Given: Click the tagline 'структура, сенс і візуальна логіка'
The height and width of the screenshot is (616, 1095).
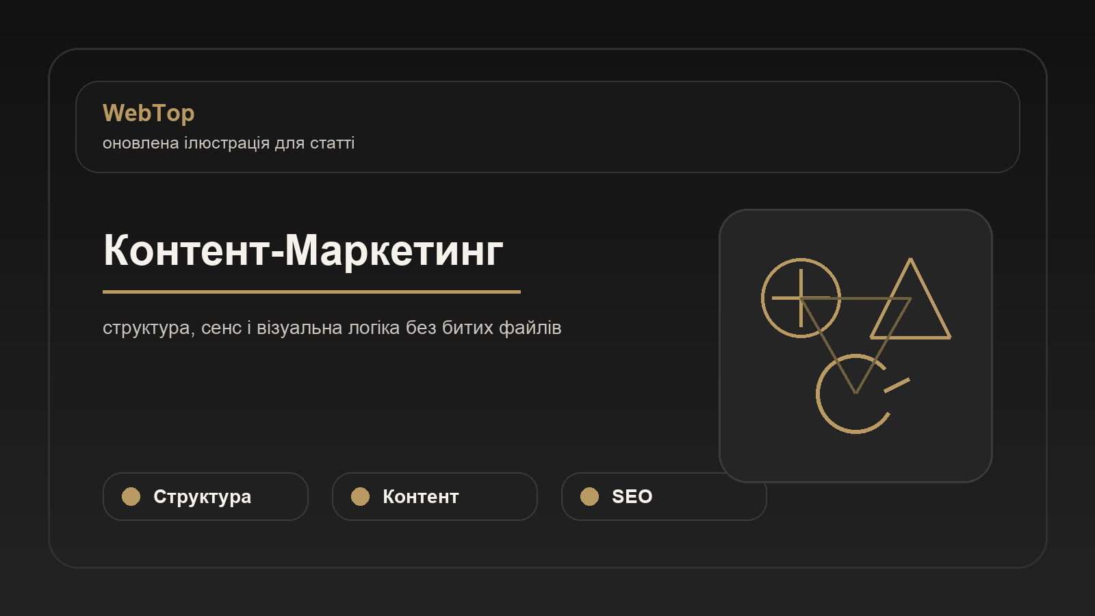Looking at the screenshot, I should (x=251, y=328).
